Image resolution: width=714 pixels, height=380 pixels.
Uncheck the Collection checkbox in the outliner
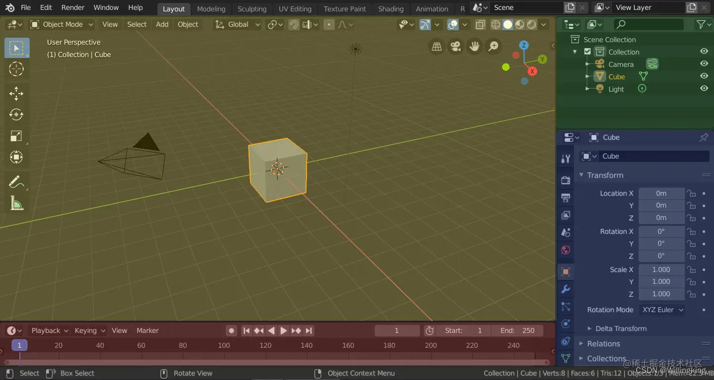pyautogui.click(x=587, y=51)
